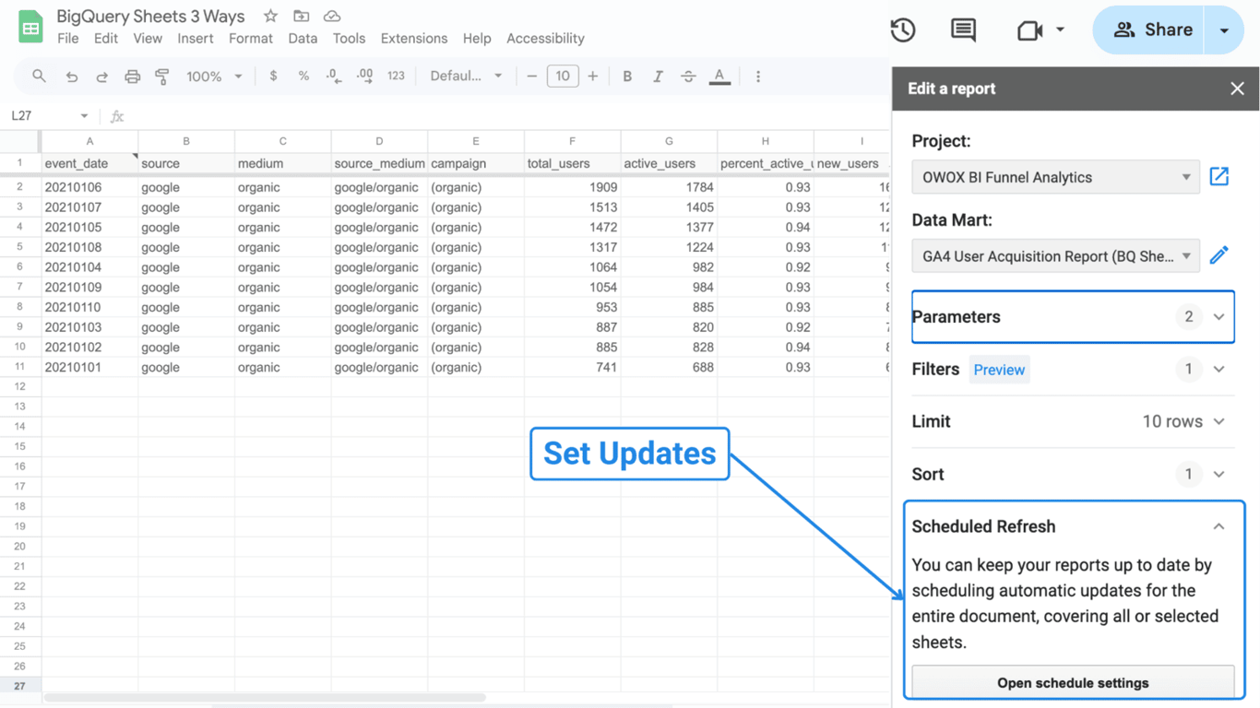The image size is (1260, 708).
Task: Open the Insert menu
Action: (196, 39)
